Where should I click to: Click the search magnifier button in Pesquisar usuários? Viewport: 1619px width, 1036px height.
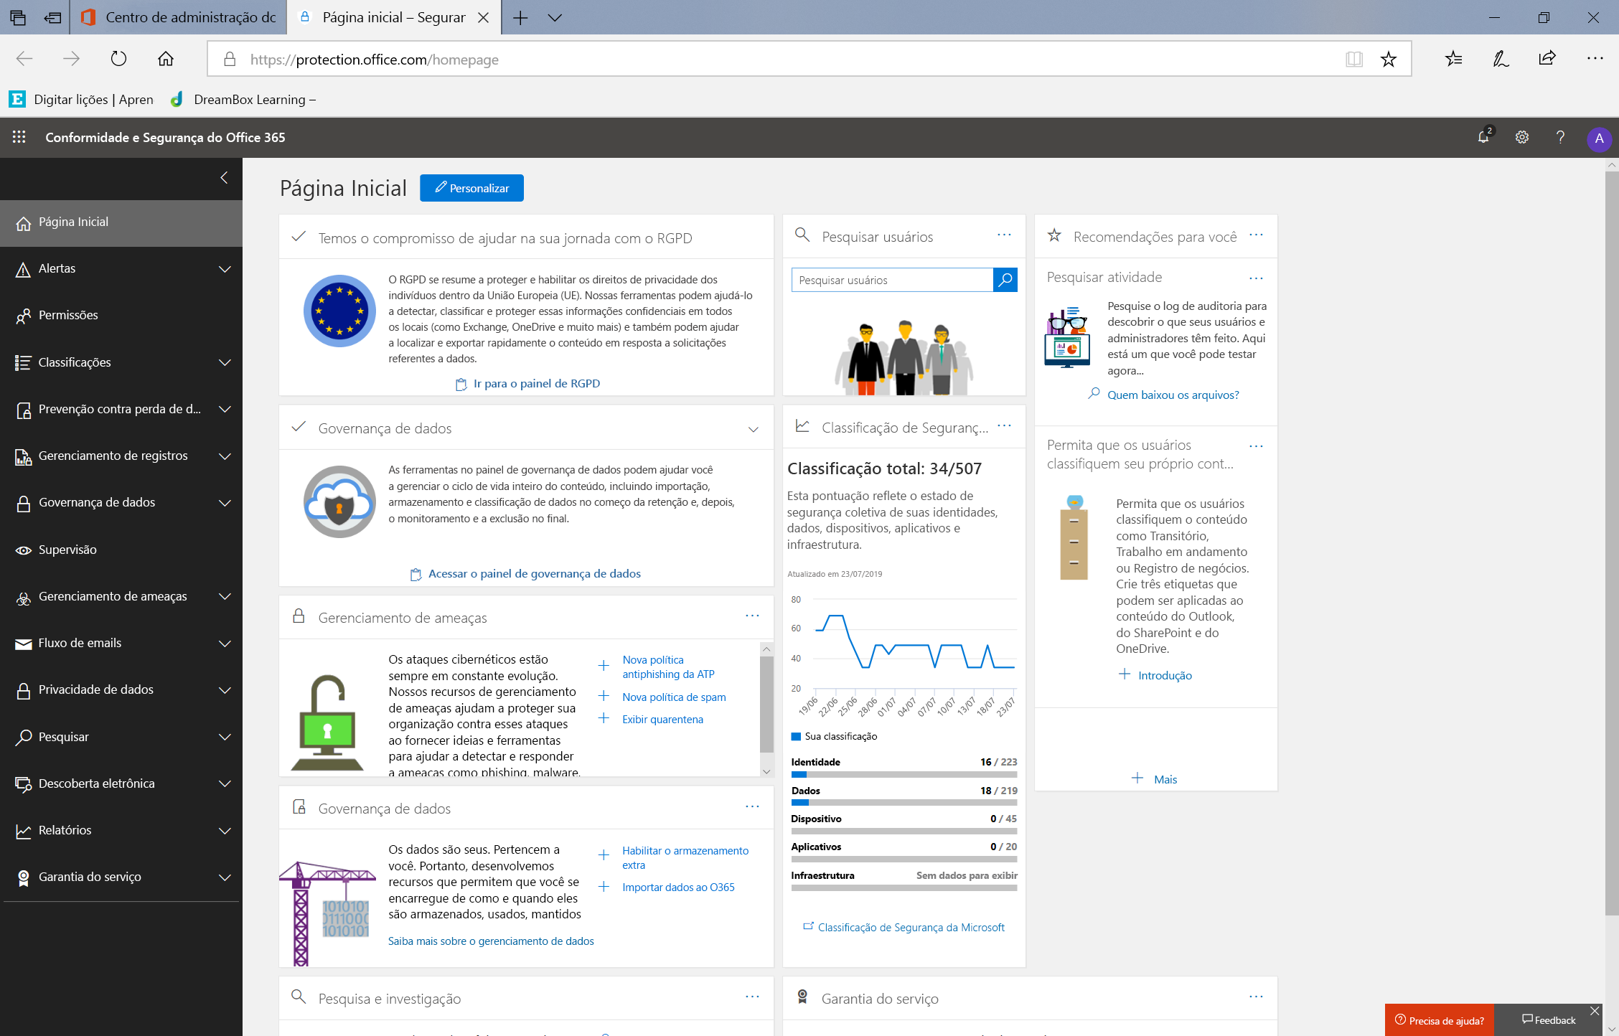(1005, 280)
